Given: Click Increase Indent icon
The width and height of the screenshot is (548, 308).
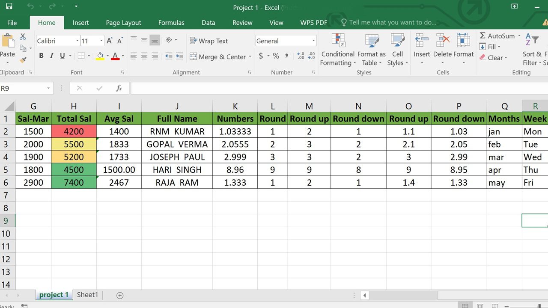Looking at the screenshot, I should 180,56.
